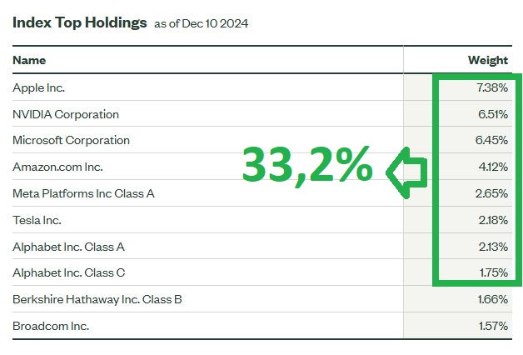
Task: Select the Weight column header
Action: click(488, 60)
